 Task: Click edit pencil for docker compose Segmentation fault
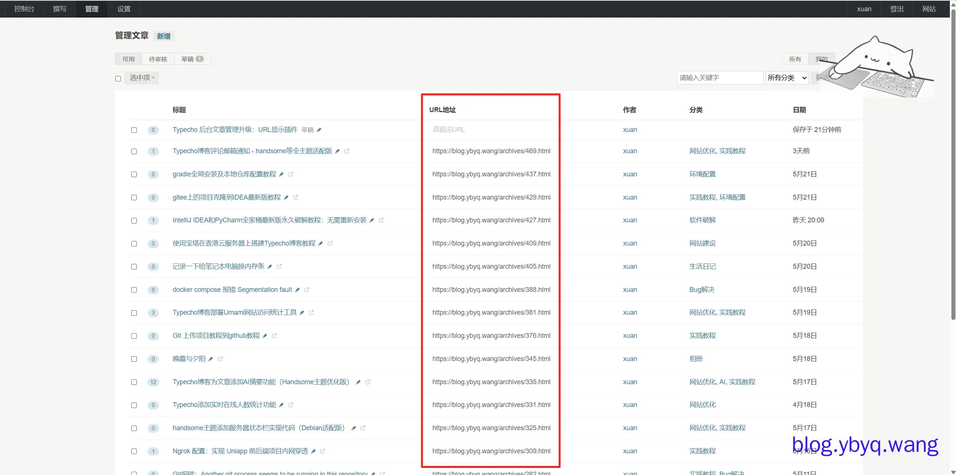pos(298,290)
